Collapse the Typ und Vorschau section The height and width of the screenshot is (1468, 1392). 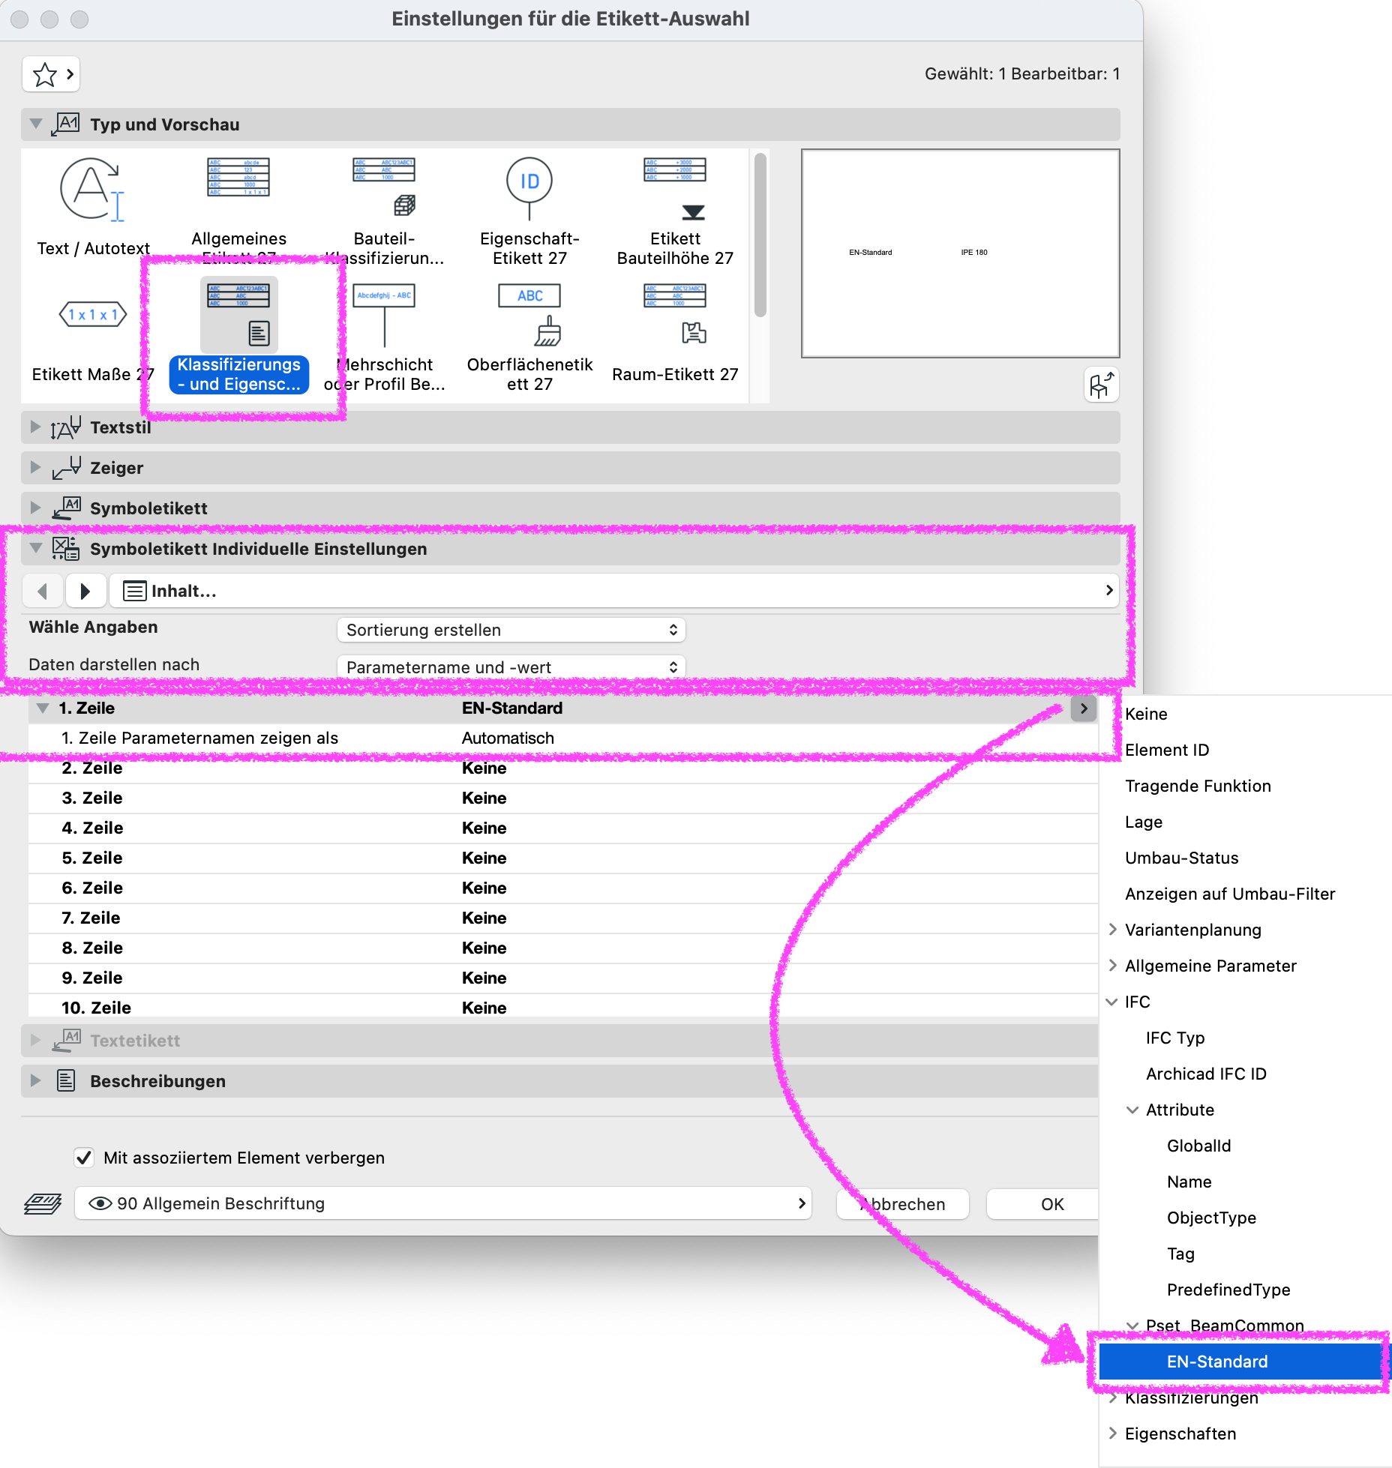pyautogui.click(x=35, y=124)
